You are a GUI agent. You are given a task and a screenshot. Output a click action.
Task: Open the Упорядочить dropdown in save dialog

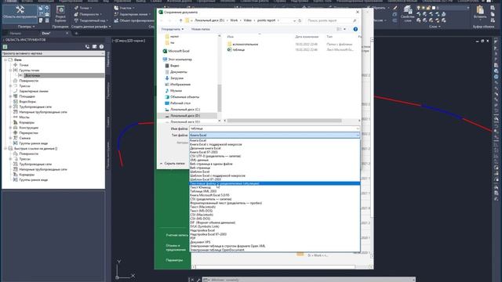[173, 29]
